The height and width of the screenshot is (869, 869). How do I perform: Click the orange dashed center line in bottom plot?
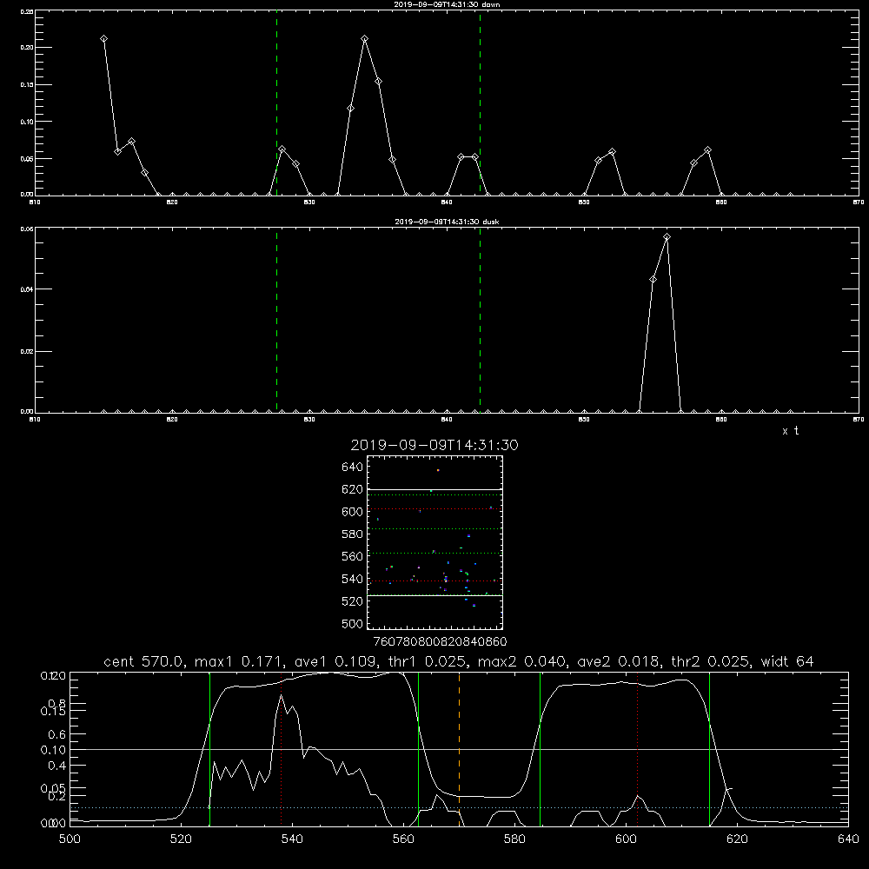[x=459, y=749]
